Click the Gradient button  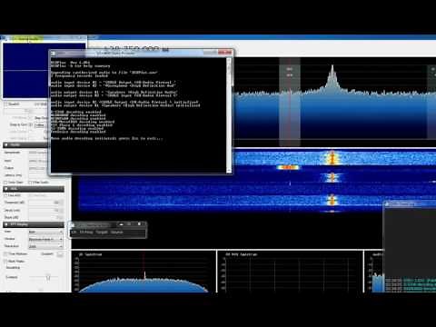point(60,254)
